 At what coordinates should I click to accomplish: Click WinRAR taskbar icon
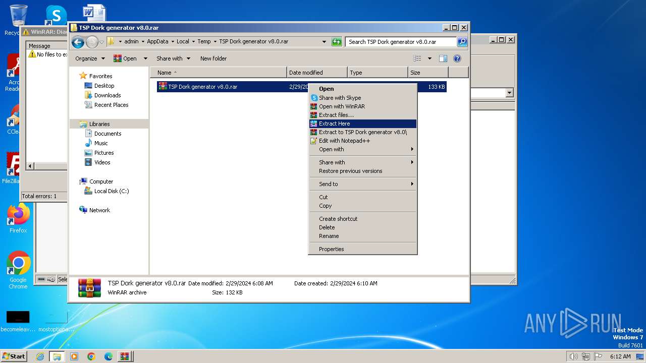125,356
